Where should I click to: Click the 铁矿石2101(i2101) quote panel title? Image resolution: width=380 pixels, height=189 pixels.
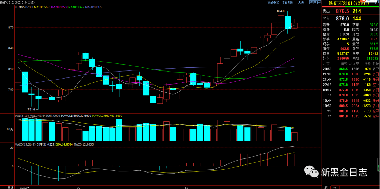(348, 4)
